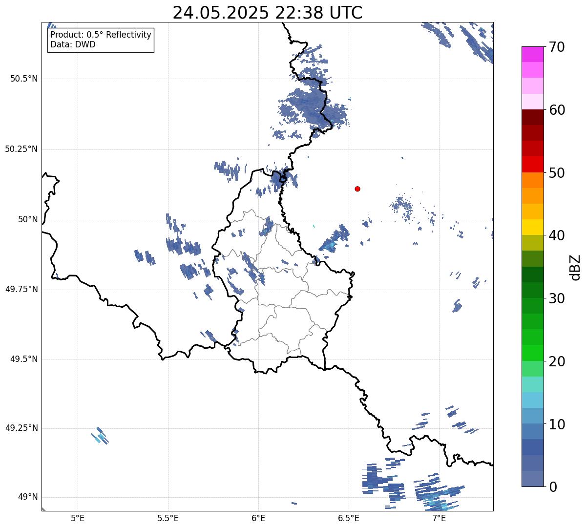The image size is (587, 528).
Task: Click the 6.5°E longitude label
Action: 349,518
